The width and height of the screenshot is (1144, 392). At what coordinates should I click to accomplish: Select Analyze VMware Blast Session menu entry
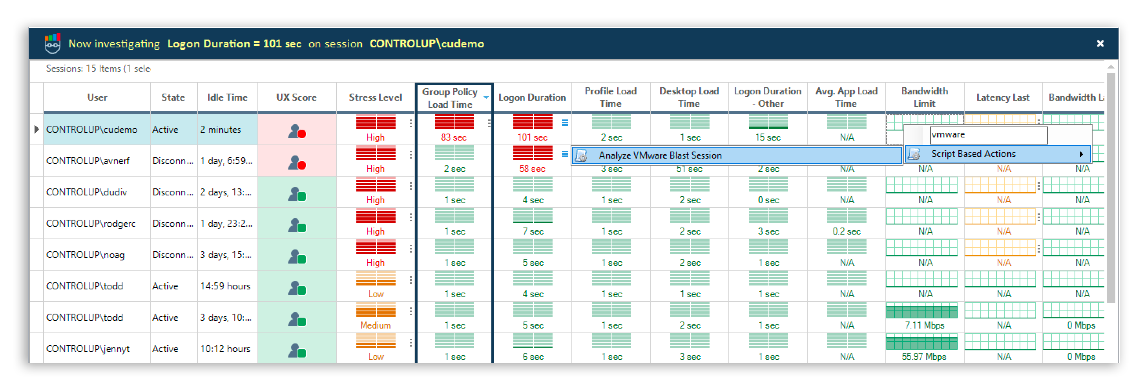[x=660, y=155]
